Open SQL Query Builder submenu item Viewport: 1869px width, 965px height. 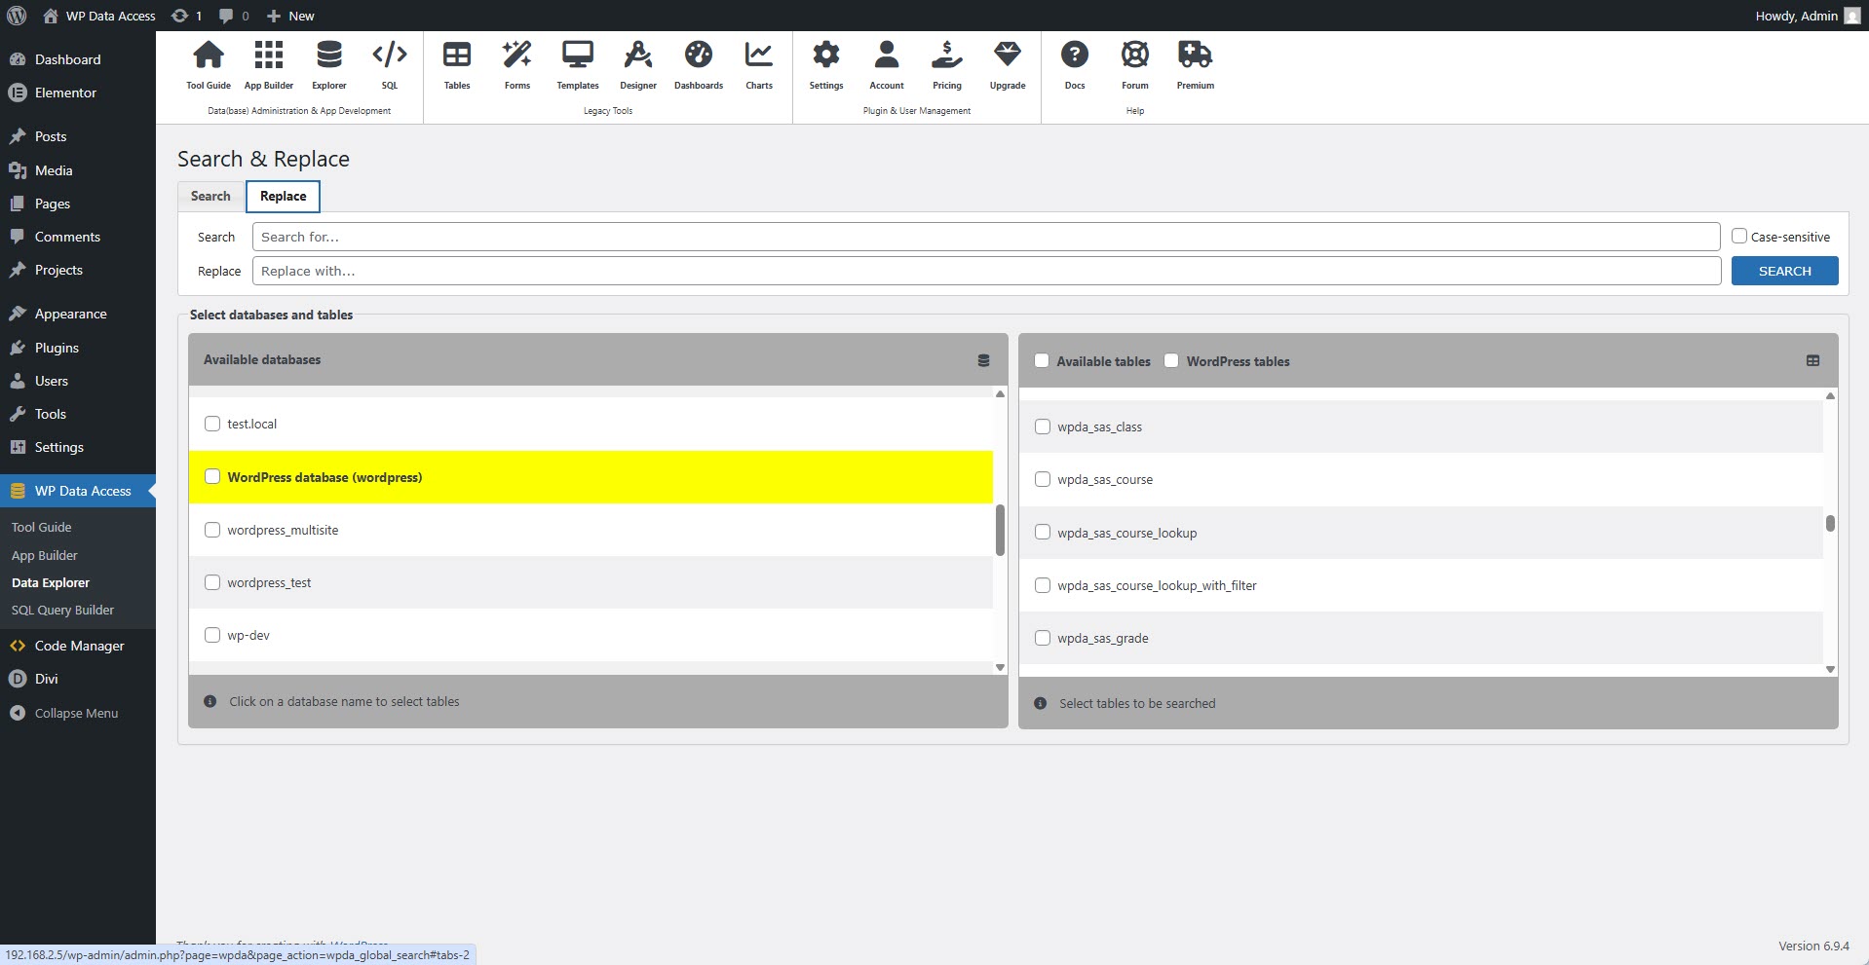click(62, 610)
